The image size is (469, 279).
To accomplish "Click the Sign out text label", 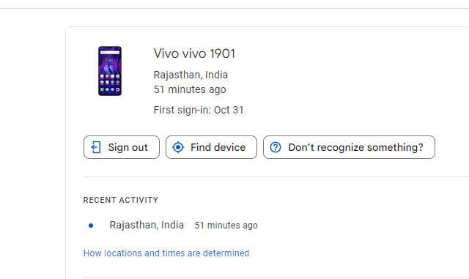I will point(128,147).
